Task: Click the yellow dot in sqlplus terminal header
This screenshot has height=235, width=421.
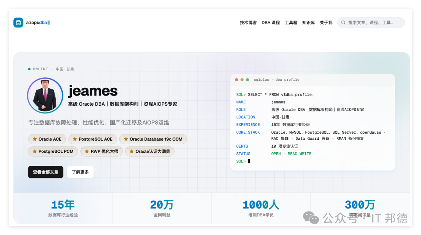Action: click(242, 80)
